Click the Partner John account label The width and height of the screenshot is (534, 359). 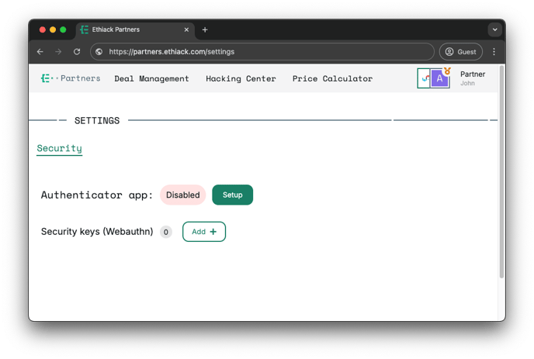(x=473, y=78)
